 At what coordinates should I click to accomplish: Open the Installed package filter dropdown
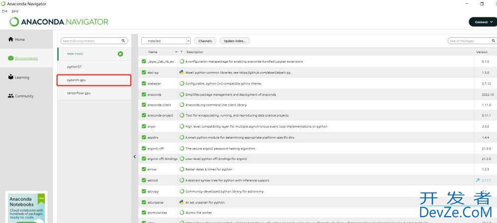point(166,41)
